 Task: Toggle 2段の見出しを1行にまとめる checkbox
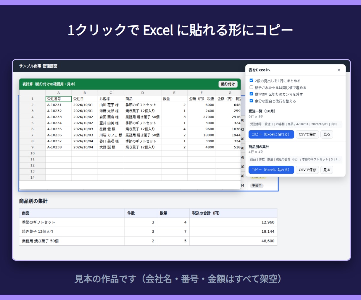(251, 80)
